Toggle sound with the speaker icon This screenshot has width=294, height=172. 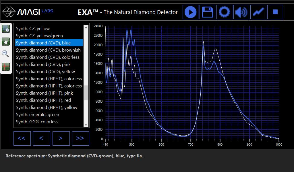click(241, 12)
